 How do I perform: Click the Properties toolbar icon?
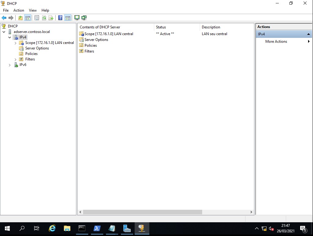pos(37,18)
